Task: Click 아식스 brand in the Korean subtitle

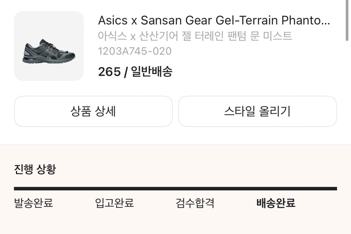Action: click(x=112, y=36)
